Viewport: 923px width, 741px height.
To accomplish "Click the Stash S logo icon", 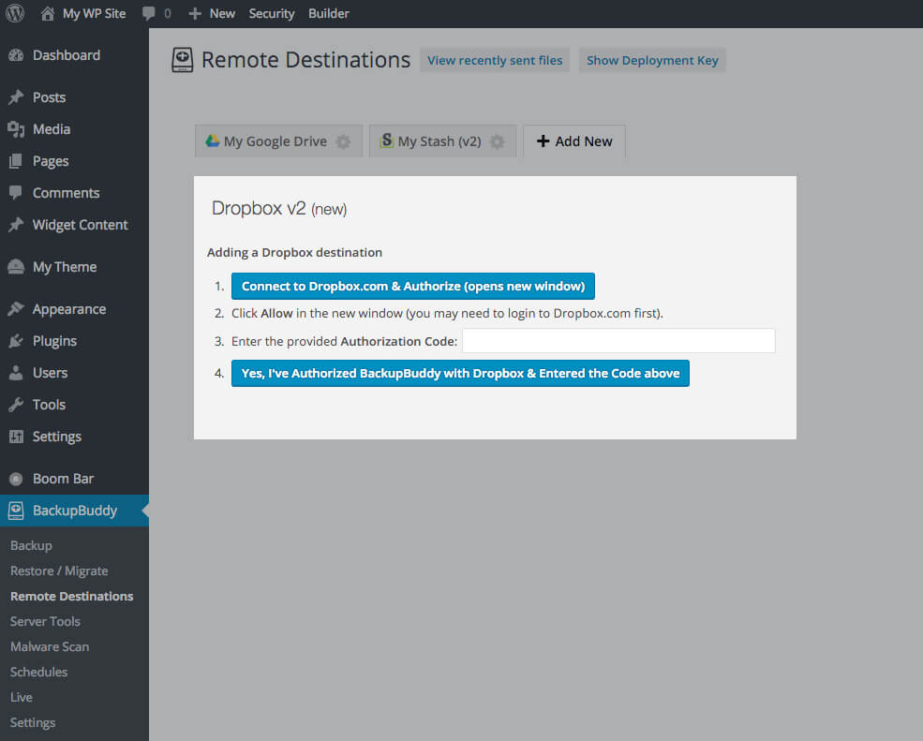I will [387, 141].
